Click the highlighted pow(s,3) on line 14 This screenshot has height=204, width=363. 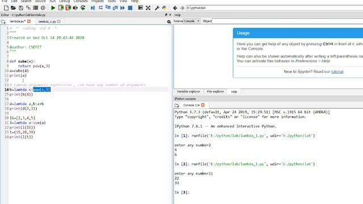coord(41,90)
